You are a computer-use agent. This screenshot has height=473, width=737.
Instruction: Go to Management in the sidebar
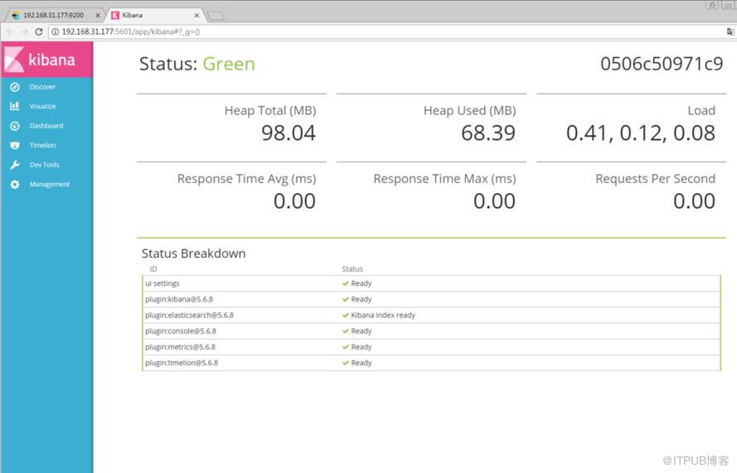[50, 184]
